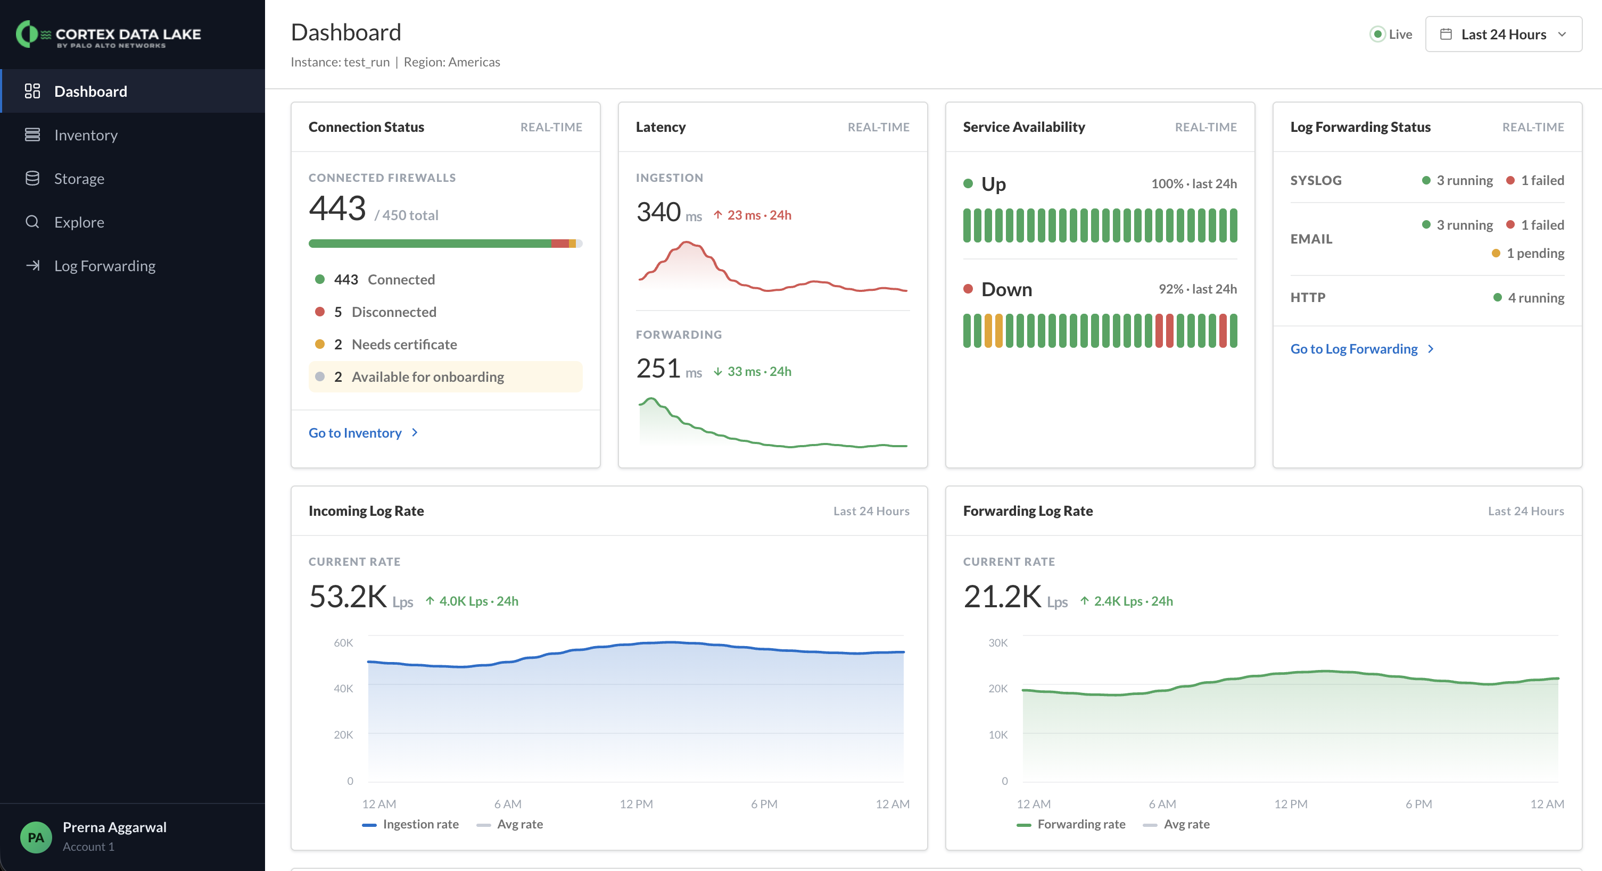This screenshot has width=1602, height=871.
Task: Click Email 1 pending status
Action: (1528, 253)
